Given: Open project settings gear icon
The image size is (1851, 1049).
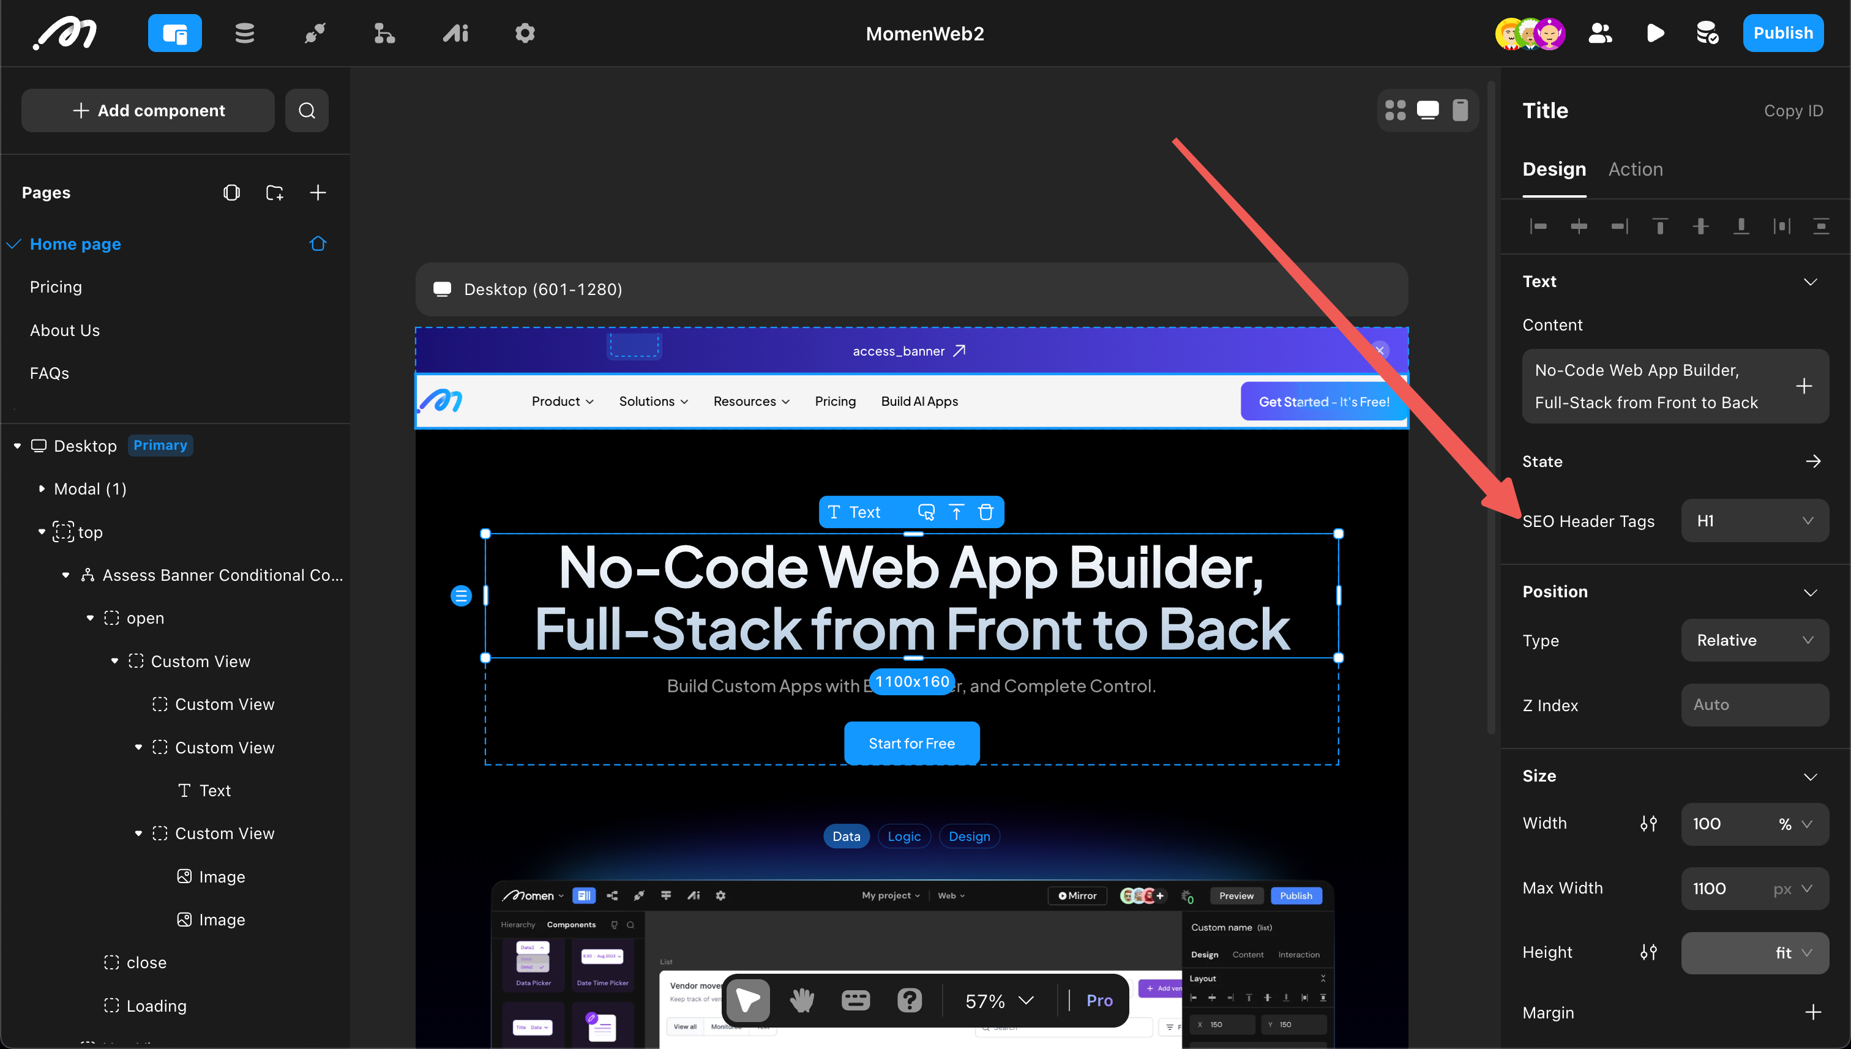Looking at the screenshot, I should click(525, 33).
